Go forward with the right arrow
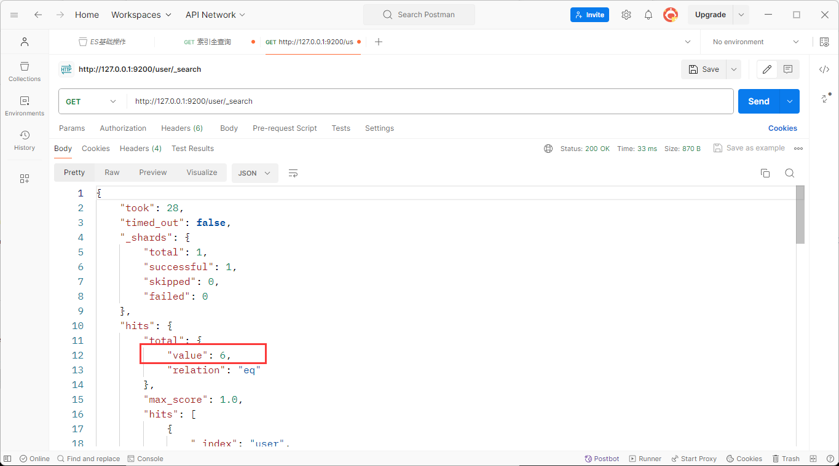Screen dimensions: 839x466 60,15
